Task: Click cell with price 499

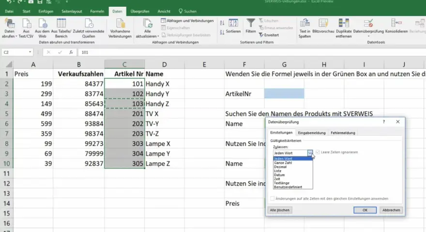Action: point(33,114)
